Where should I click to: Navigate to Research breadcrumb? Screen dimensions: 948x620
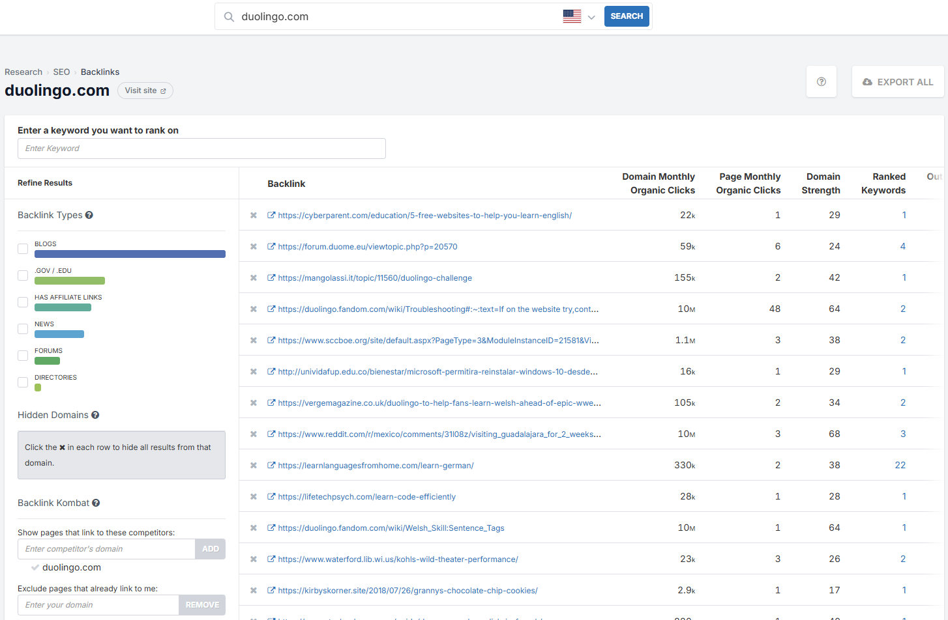pyautogui.click(x=23, y=72)
